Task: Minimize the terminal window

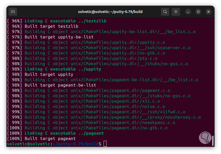Action: (188, 12)
